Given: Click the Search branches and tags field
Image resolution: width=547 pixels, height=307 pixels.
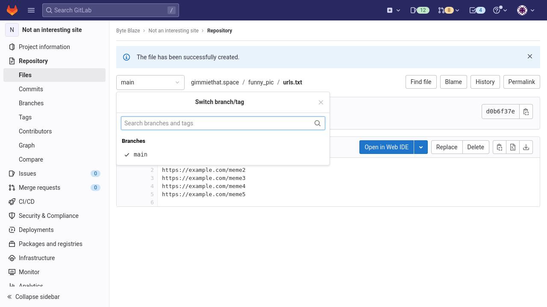Looking at the screenshot, I should [x=223, y=123].
